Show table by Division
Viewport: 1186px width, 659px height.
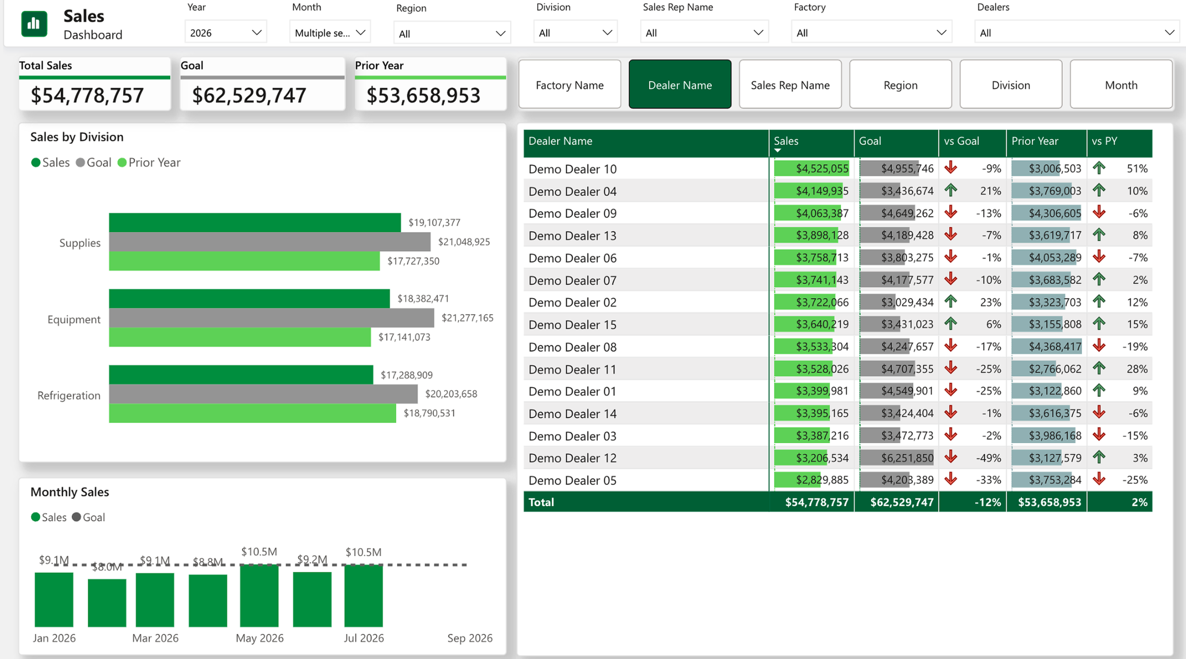[1010, 85]
